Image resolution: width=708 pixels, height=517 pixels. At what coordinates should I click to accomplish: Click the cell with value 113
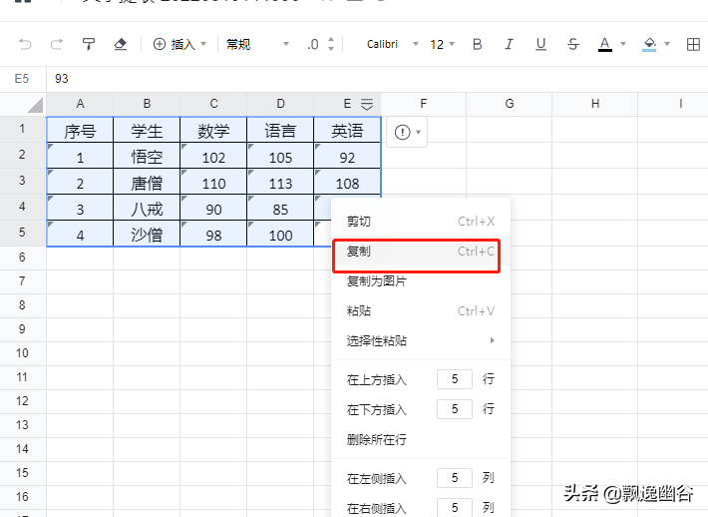point(280,183)
